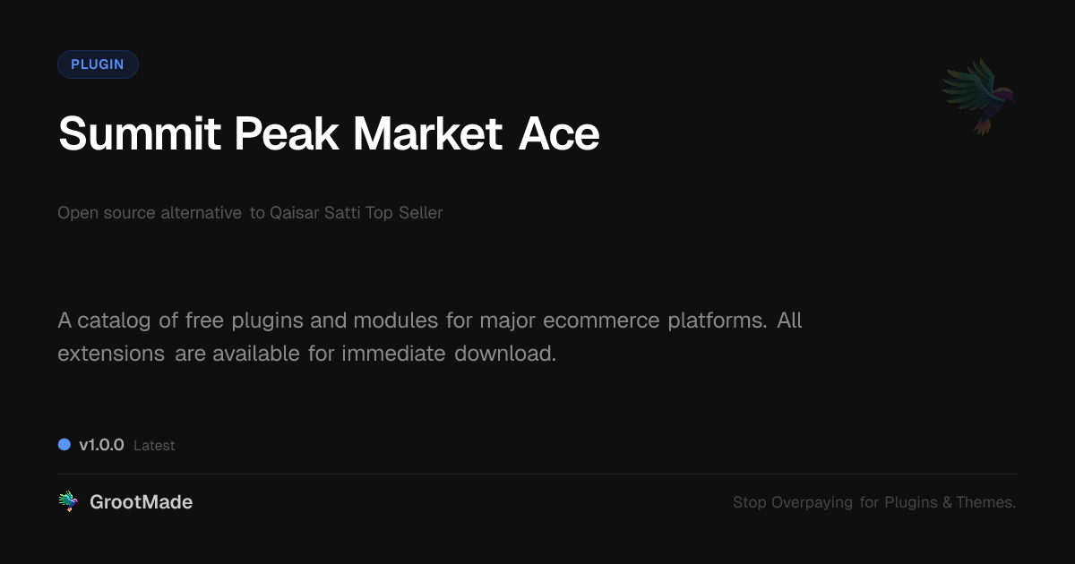Click the word "Market" in the title
Screen dimensions: 1075x564
tap(427, 134)
